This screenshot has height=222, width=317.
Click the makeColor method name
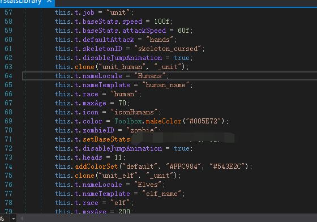point(164,121)
